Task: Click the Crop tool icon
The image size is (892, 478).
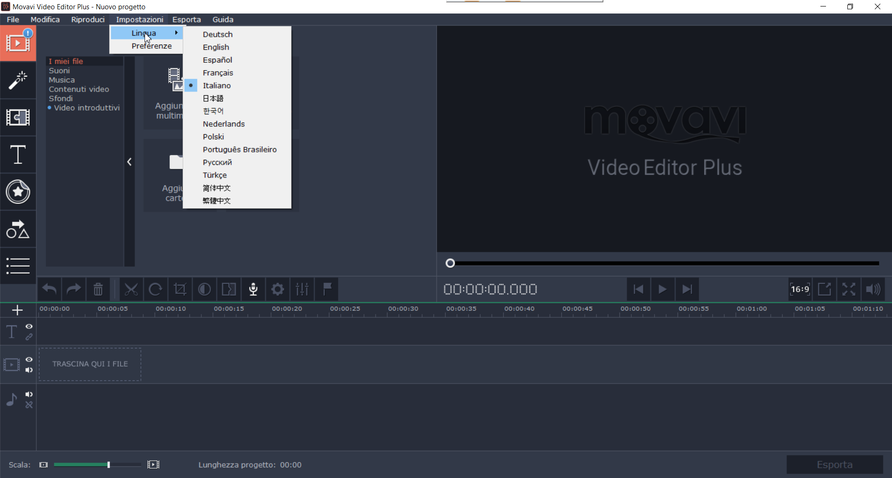Action: (180, 289)
